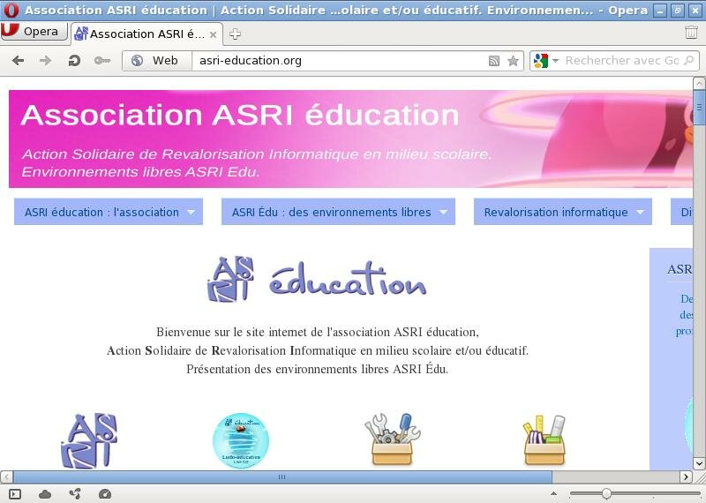Open the ASRI puzzle logo icon link
706x503 pixels.
click(x=89, y=441)
